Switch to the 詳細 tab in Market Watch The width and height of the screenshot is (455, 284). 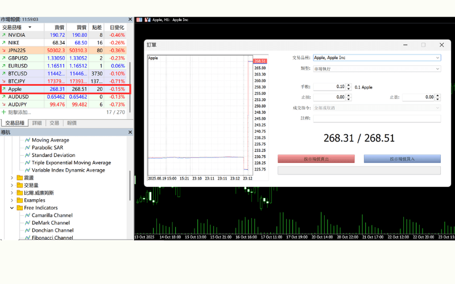pos(37,123)
